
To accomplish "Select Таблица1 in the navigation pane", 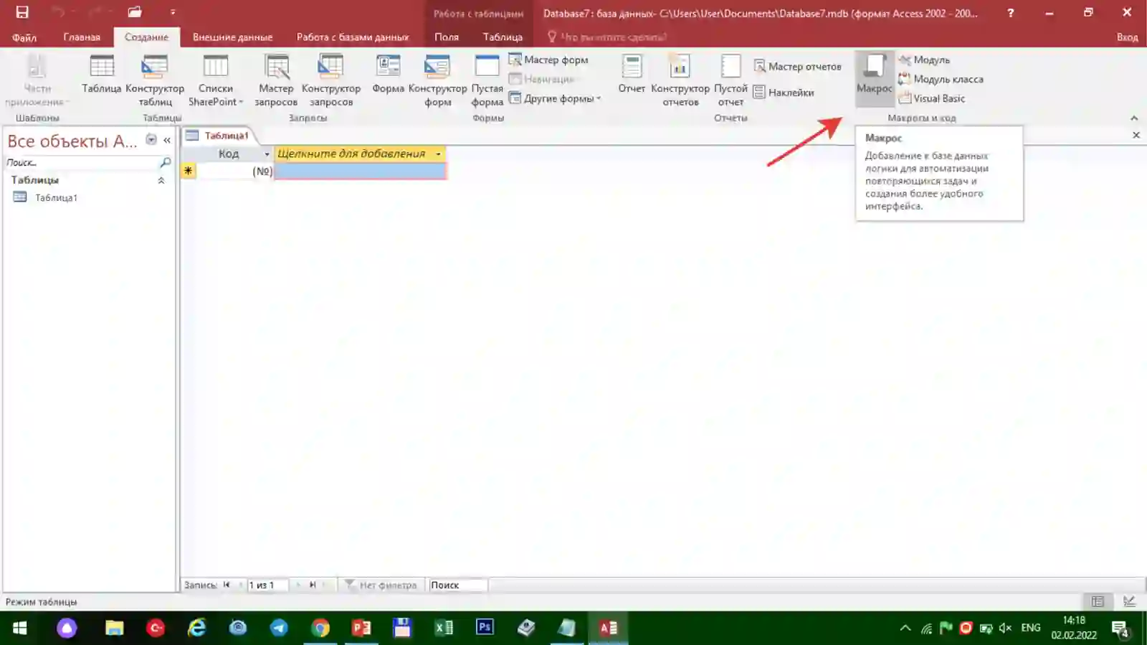I will (x=56, y=197).
